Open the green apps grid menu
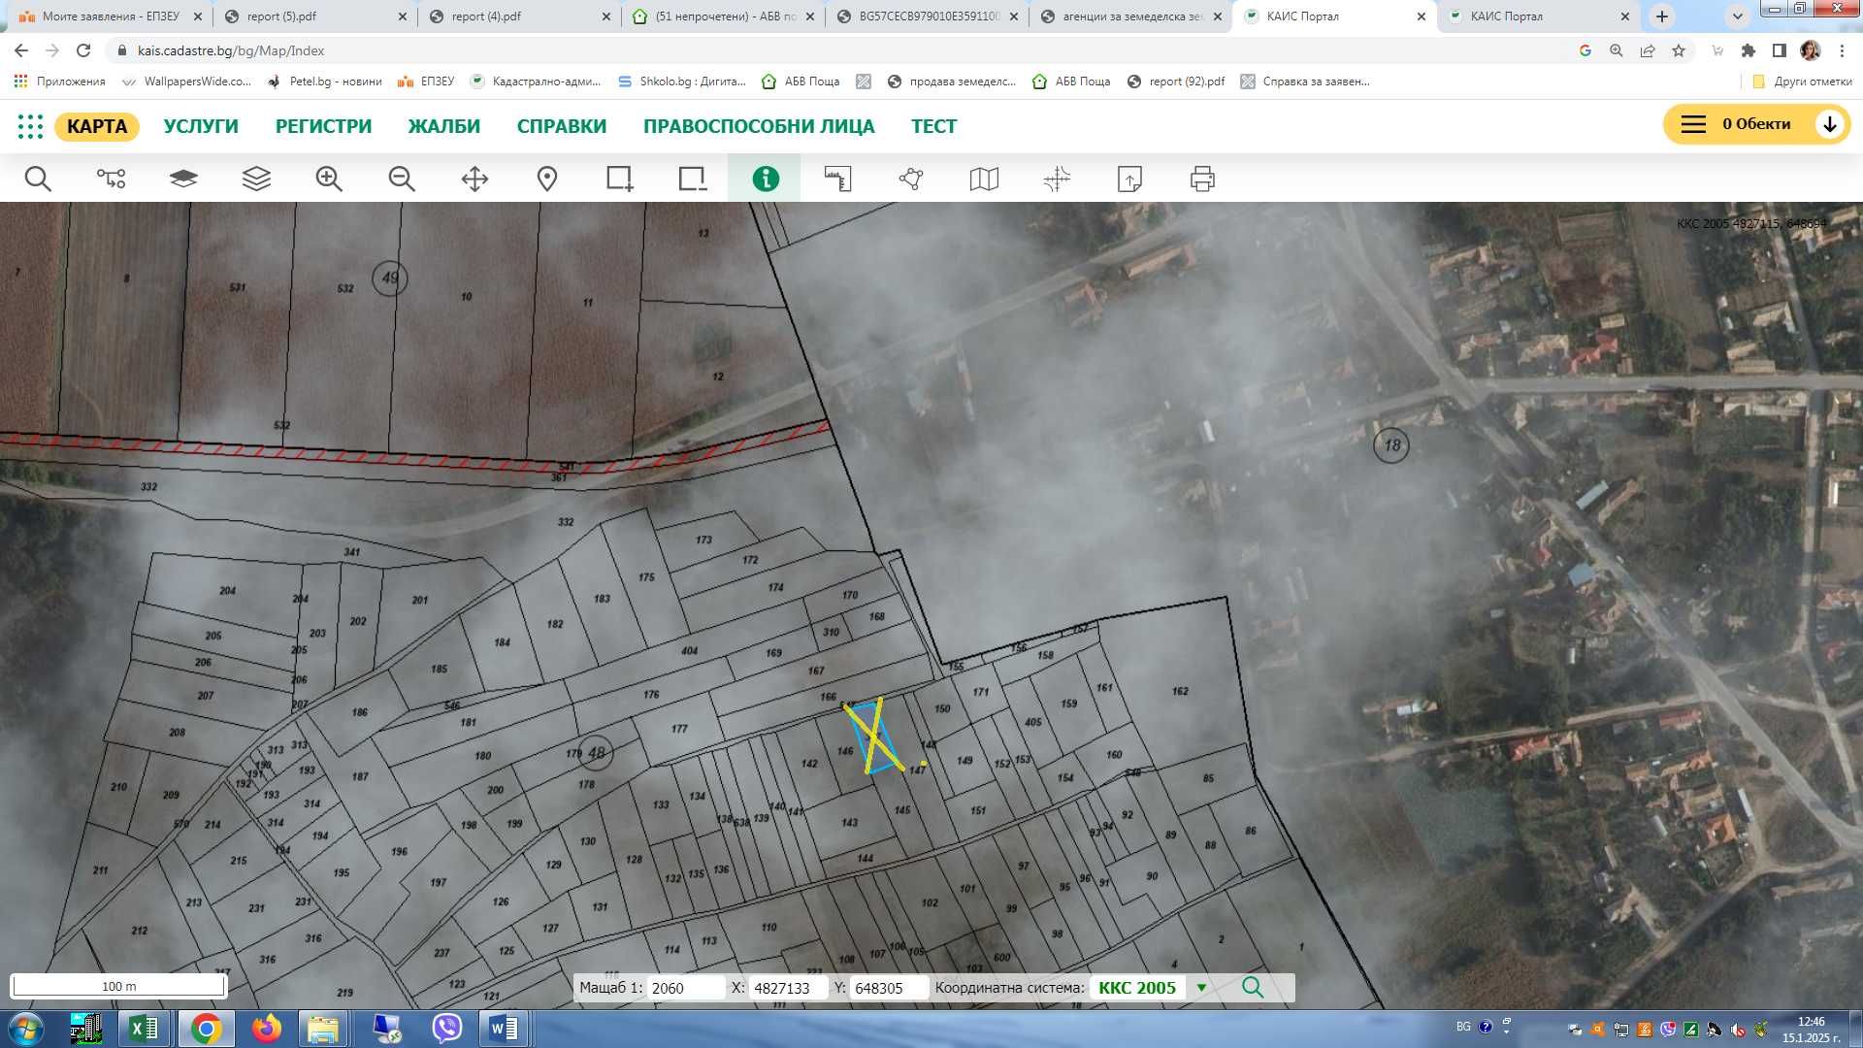The image size is (1863, 1048). pos(30,126)
